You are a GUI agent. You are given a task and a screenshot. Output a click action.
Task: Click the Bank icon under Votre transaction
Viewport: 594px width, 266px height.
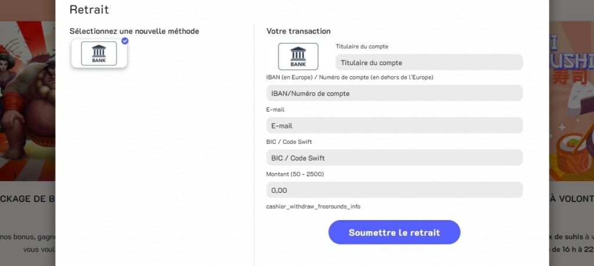pos(298,56)
